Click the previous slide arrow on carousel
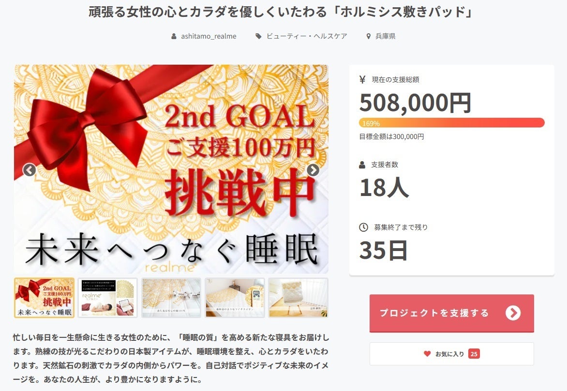567x391 pixels. click(30, 169)
